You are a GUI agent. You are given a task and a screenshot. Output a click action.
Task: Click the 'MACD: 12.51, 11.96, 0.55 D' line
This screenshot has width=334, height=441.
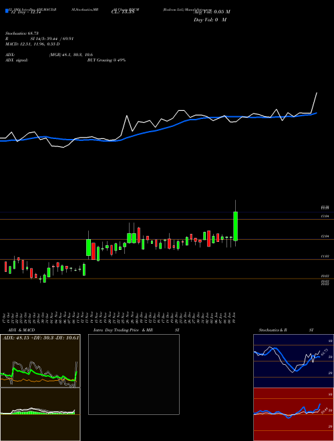tap(32, 44)
